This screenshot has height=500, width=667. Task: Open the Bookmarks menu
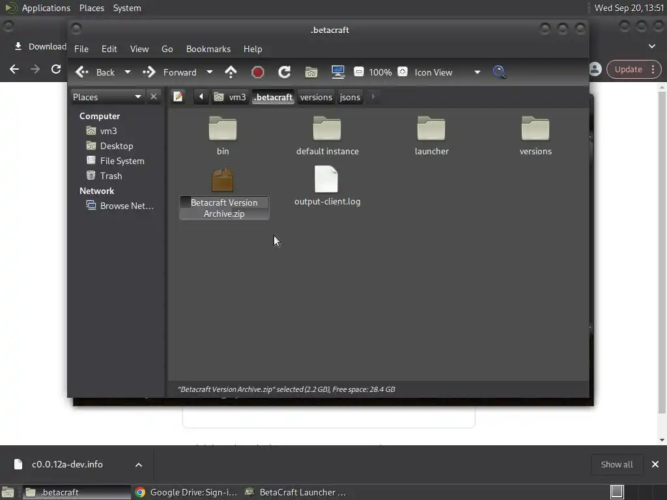pyautogui.click(x=208, y=49)
